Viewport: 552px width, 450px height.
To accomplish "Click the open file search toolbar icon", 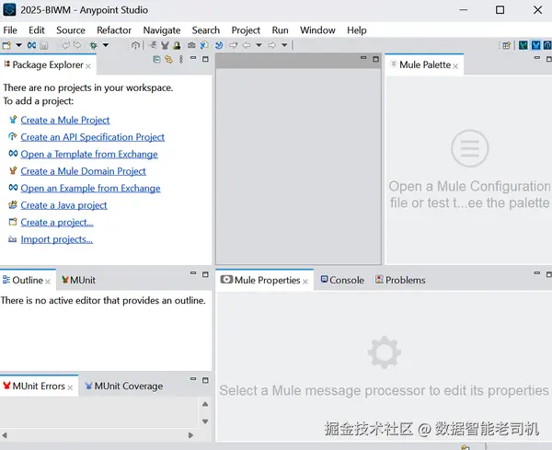I will tap(204, 45).
